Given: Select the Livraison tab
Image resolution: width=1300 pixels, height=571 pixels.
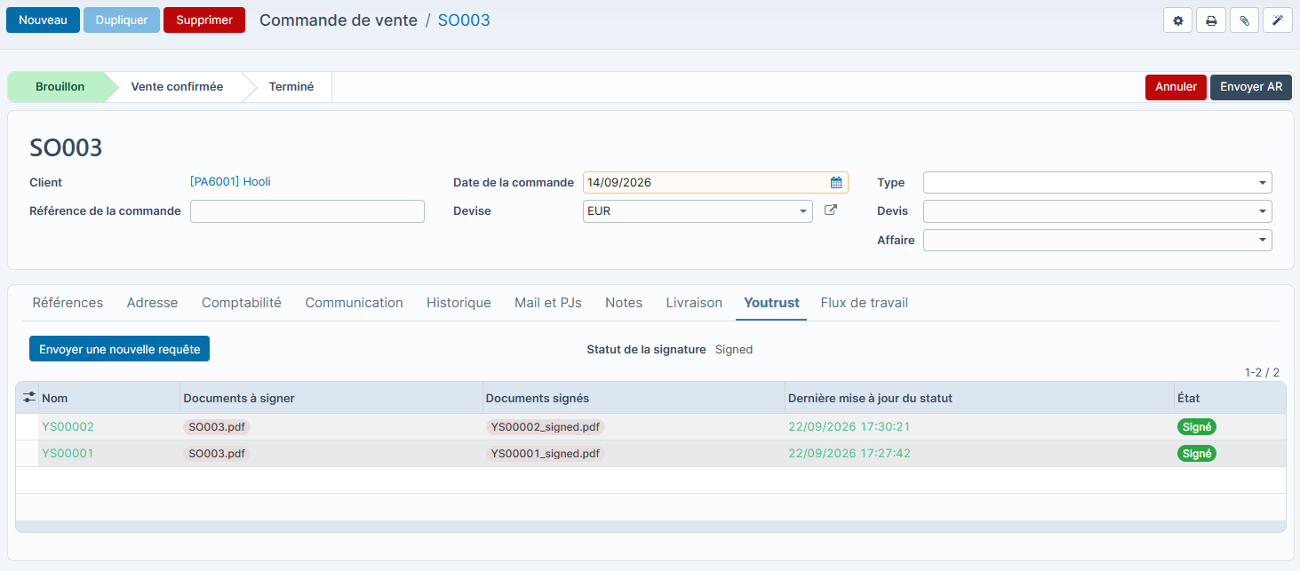Looking at the screenshot, I should [694, 303].
